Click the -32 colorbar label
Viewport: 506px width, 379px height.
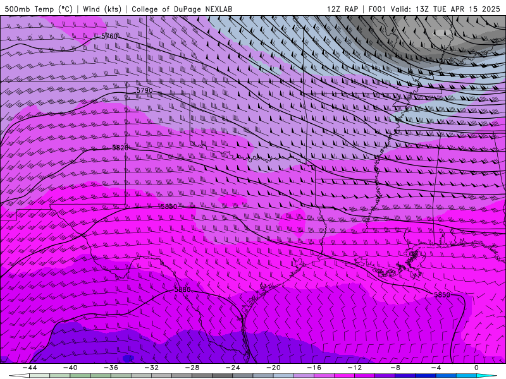151,368
